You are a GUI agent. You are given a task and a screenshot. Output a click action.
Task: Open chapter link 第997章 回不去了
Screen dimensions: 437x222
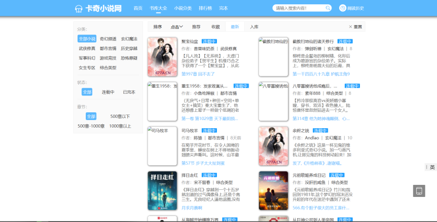coord(198,74)
